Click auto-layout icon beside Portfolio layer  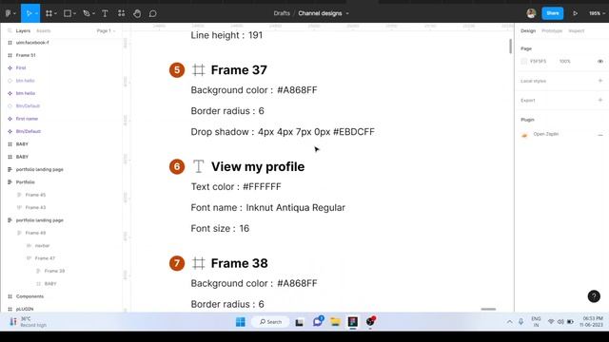pos(10,181)
